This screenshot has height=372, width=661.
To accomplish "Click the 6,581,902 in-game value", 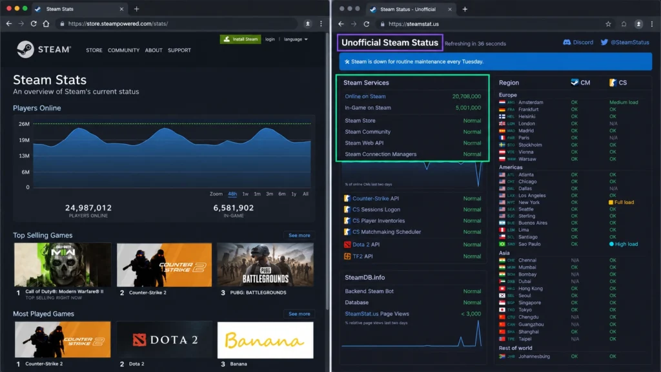I will tap(234, 207).
